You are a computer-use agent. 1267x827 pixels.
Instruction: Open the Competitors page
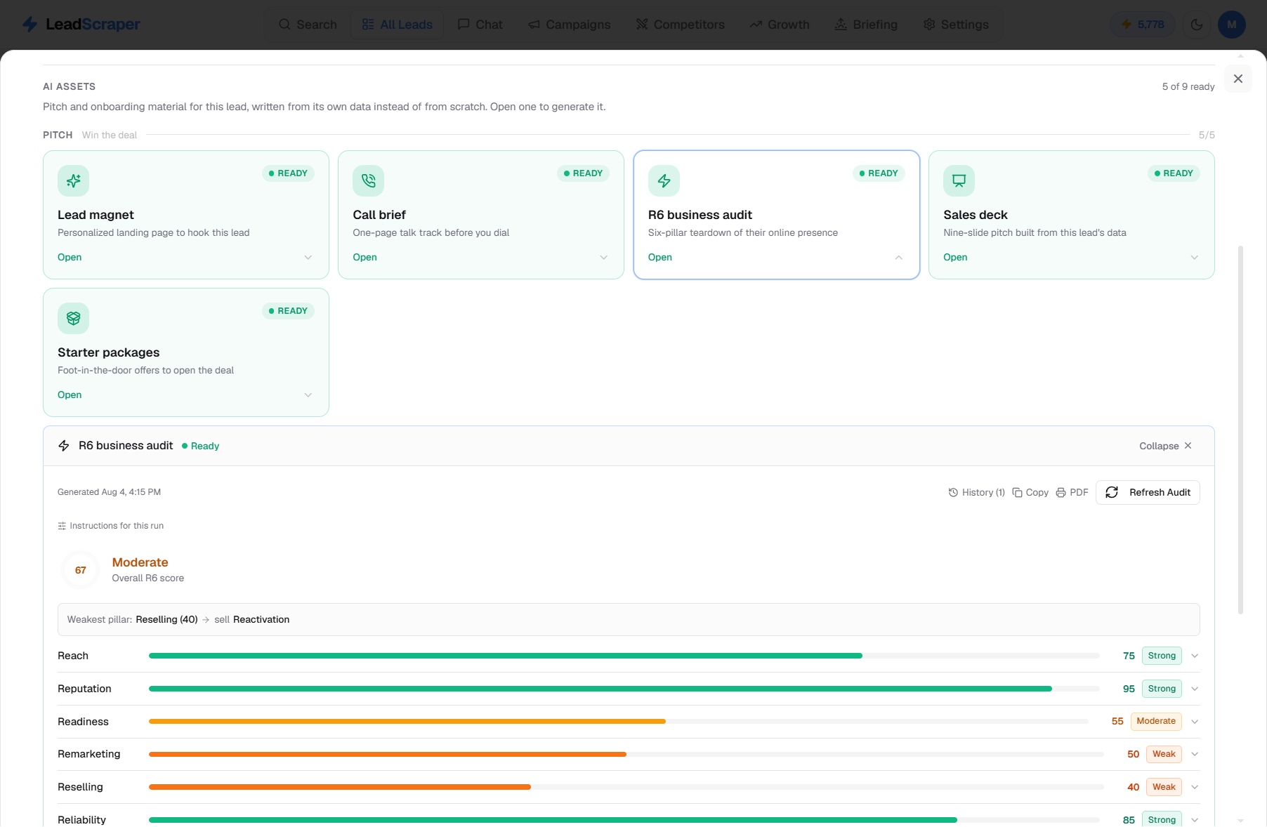[680, 25]
